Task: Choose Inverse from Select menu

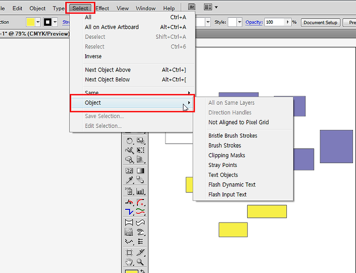Action: [133, 56]
